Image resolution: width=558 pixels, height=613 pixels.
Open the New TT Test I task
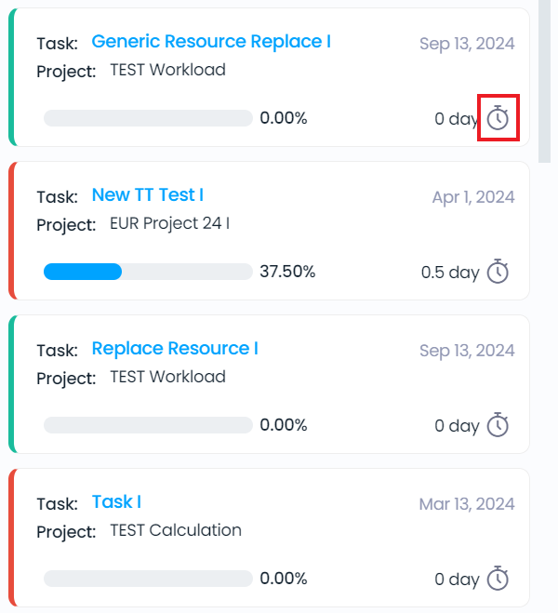[x=147, y=194]
